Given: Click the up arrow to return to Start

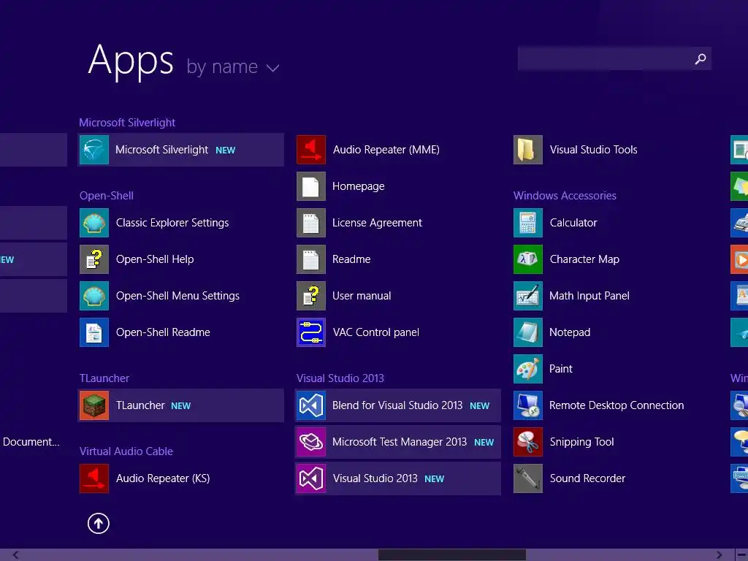Looking at the screenshot, I should tap(99, 523).
